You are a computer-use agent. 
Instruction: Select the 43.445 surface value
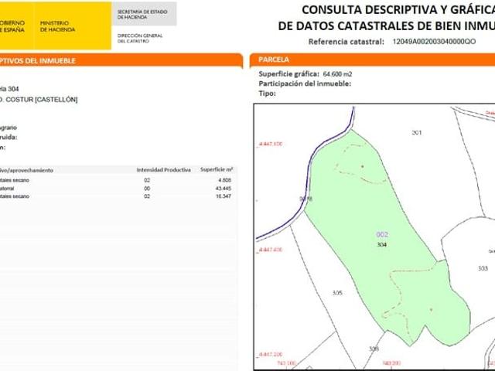(224, 189)
